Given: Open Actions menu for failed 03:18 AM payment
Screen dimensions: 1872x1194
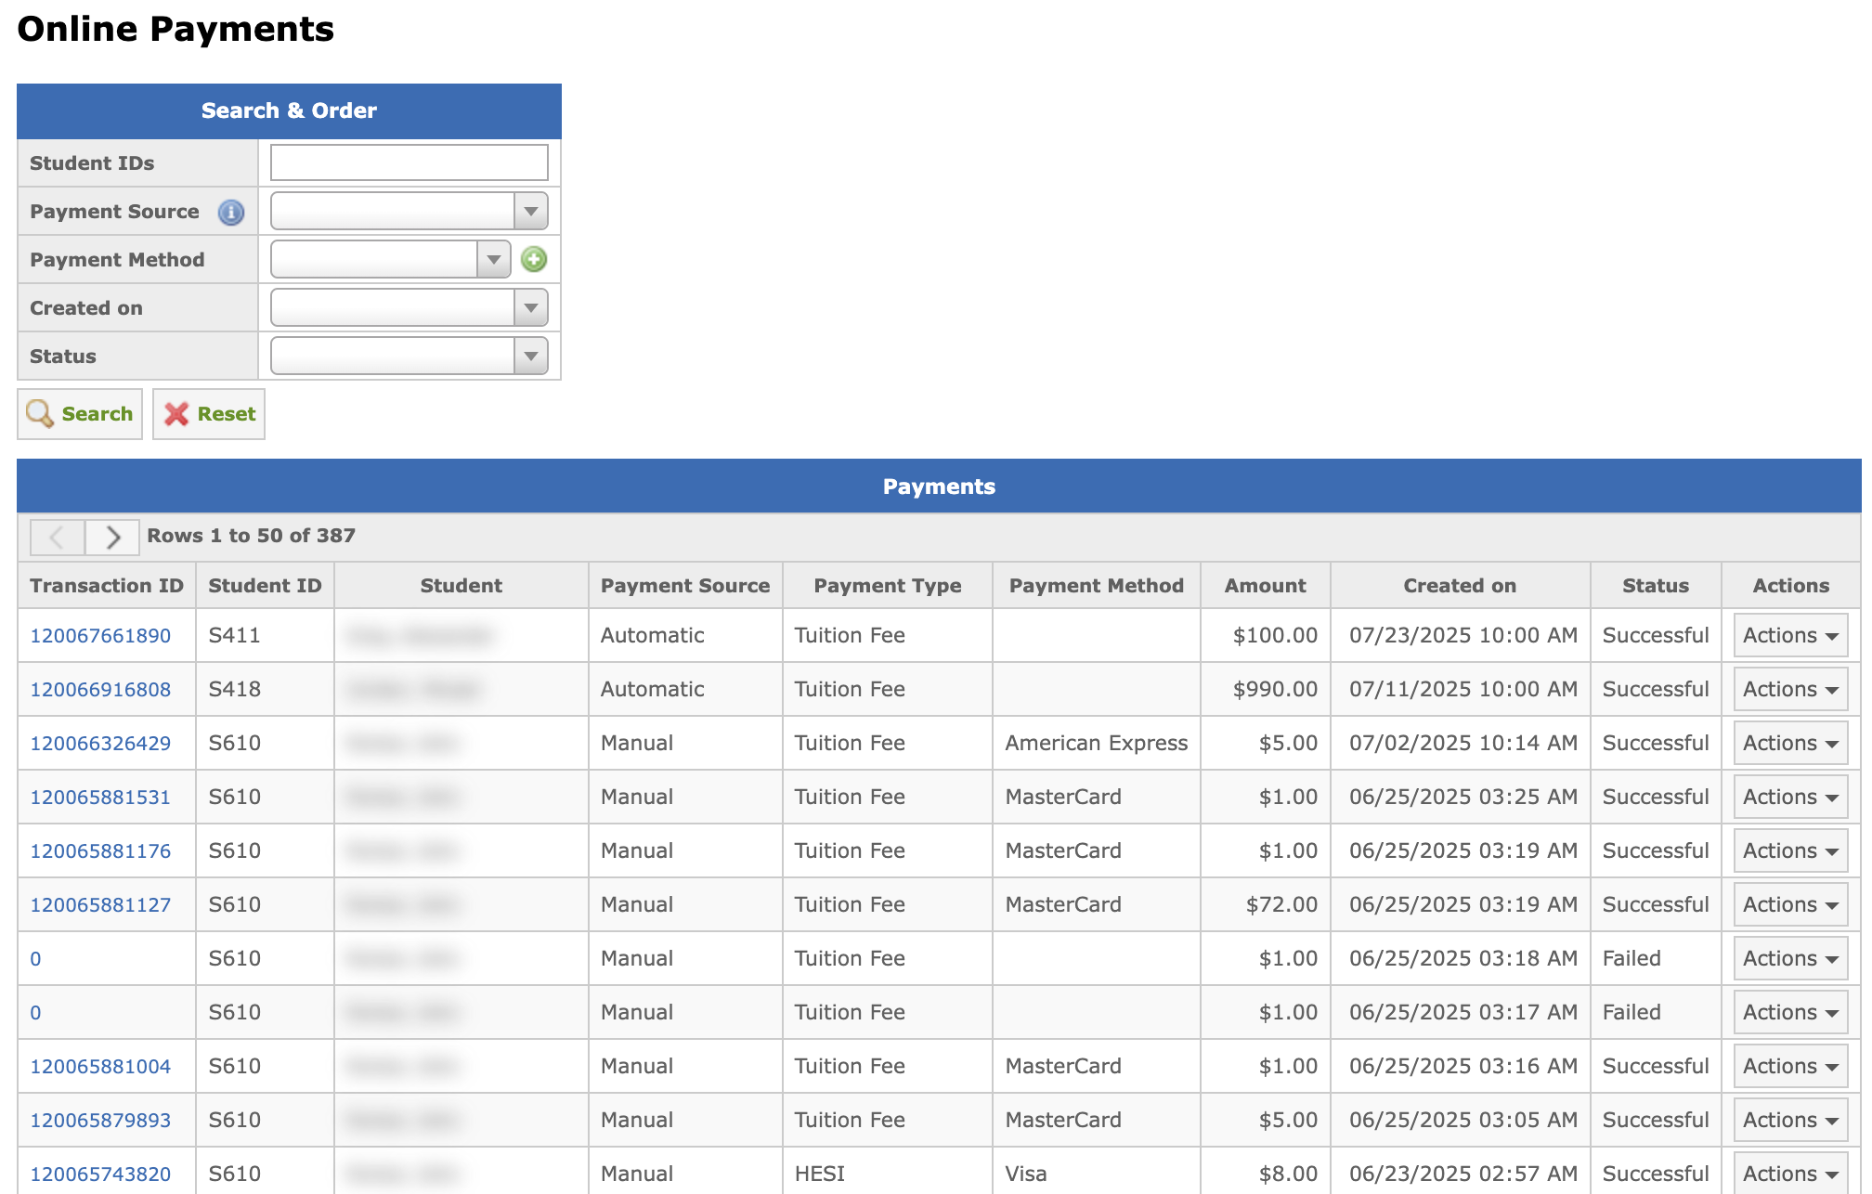Looking at the screenshot, I should 1789,959.
